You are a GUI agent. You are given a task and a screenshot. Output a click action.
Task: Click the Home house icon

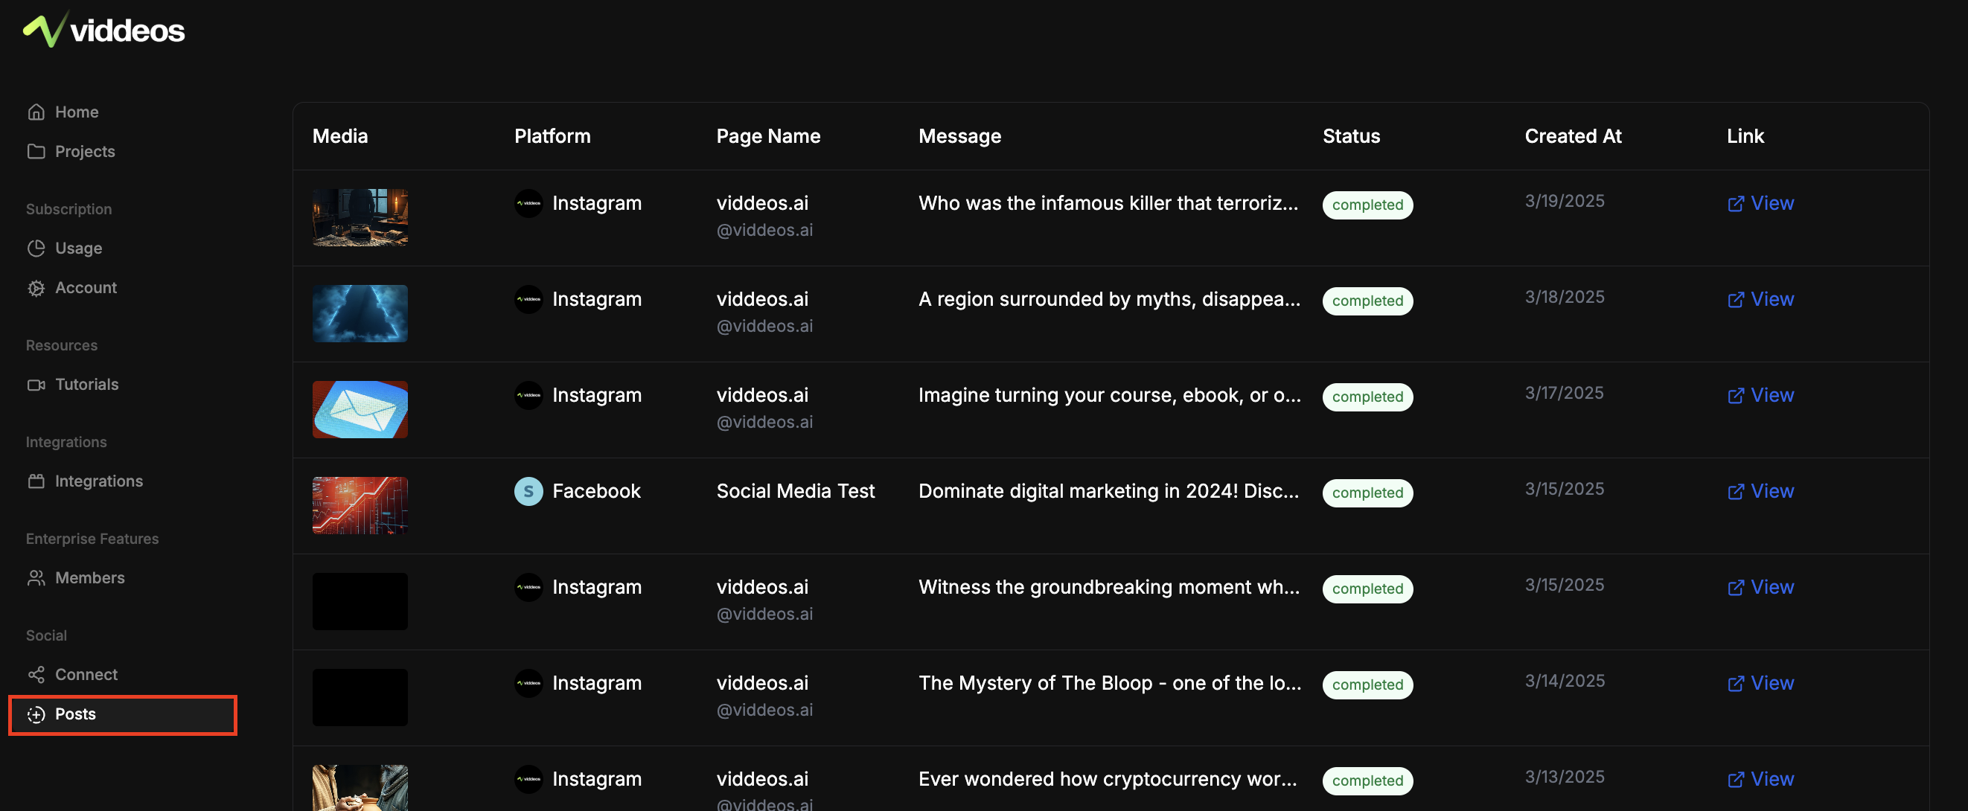(x=36, y=112)
